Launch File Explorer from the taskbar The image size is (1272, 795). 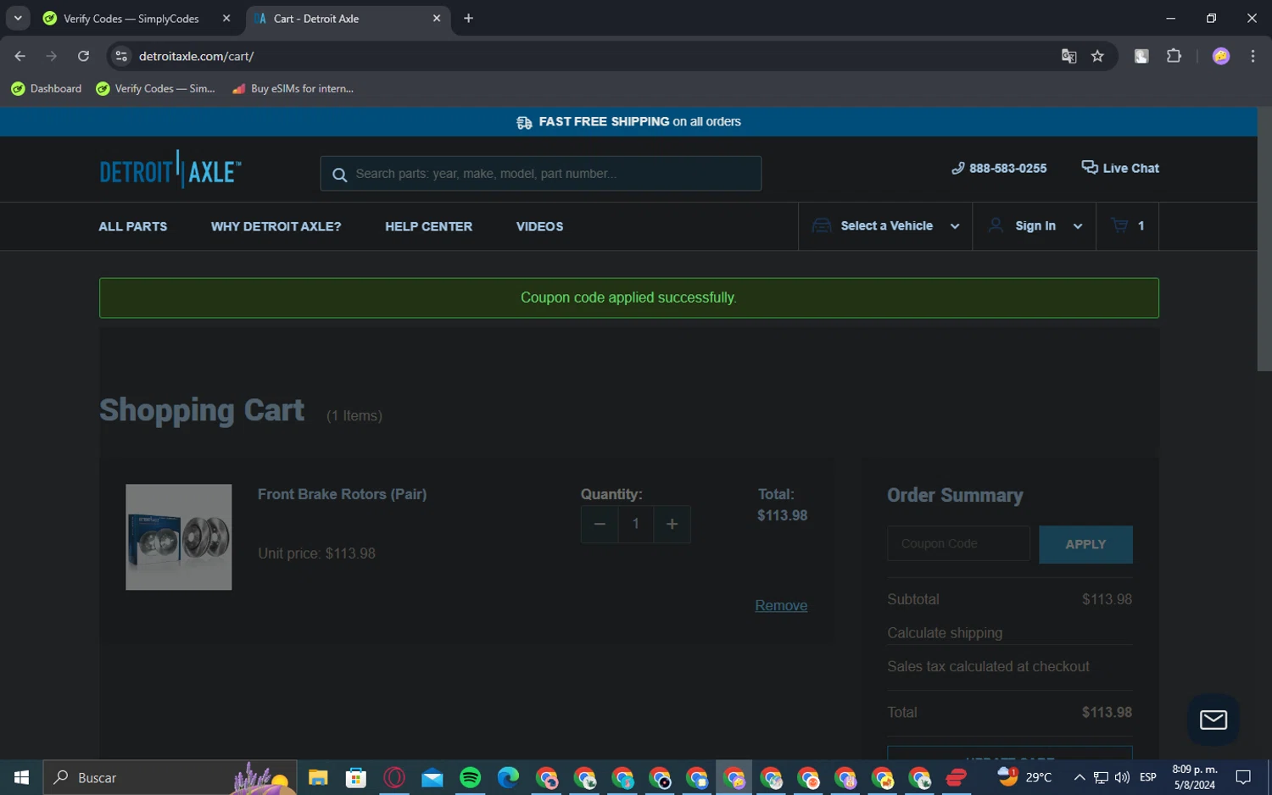[318, 777]
